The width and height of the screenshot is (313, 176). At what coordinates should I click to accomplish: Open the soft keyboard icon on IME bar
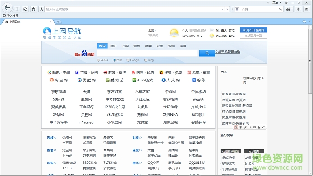coord(254,127)
